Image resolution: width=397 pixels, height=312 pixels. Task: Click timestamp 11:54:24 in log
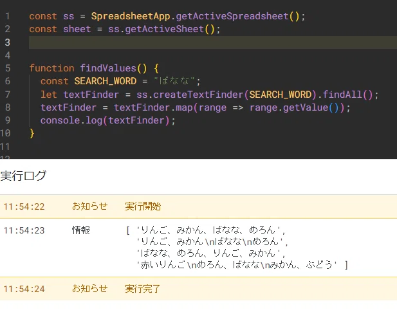pos(24,289)
